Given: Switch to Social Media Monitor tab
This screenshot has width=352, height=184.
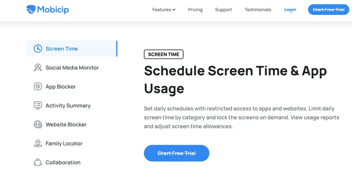Looking at the screenshot, I should click(x=72, y=68).
